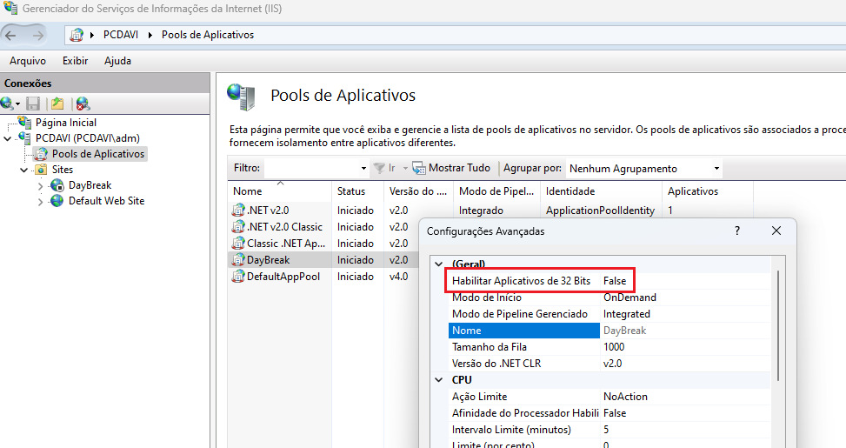Sort by the Identidade column header
846x448 pixels.
[x=601, y=191]
